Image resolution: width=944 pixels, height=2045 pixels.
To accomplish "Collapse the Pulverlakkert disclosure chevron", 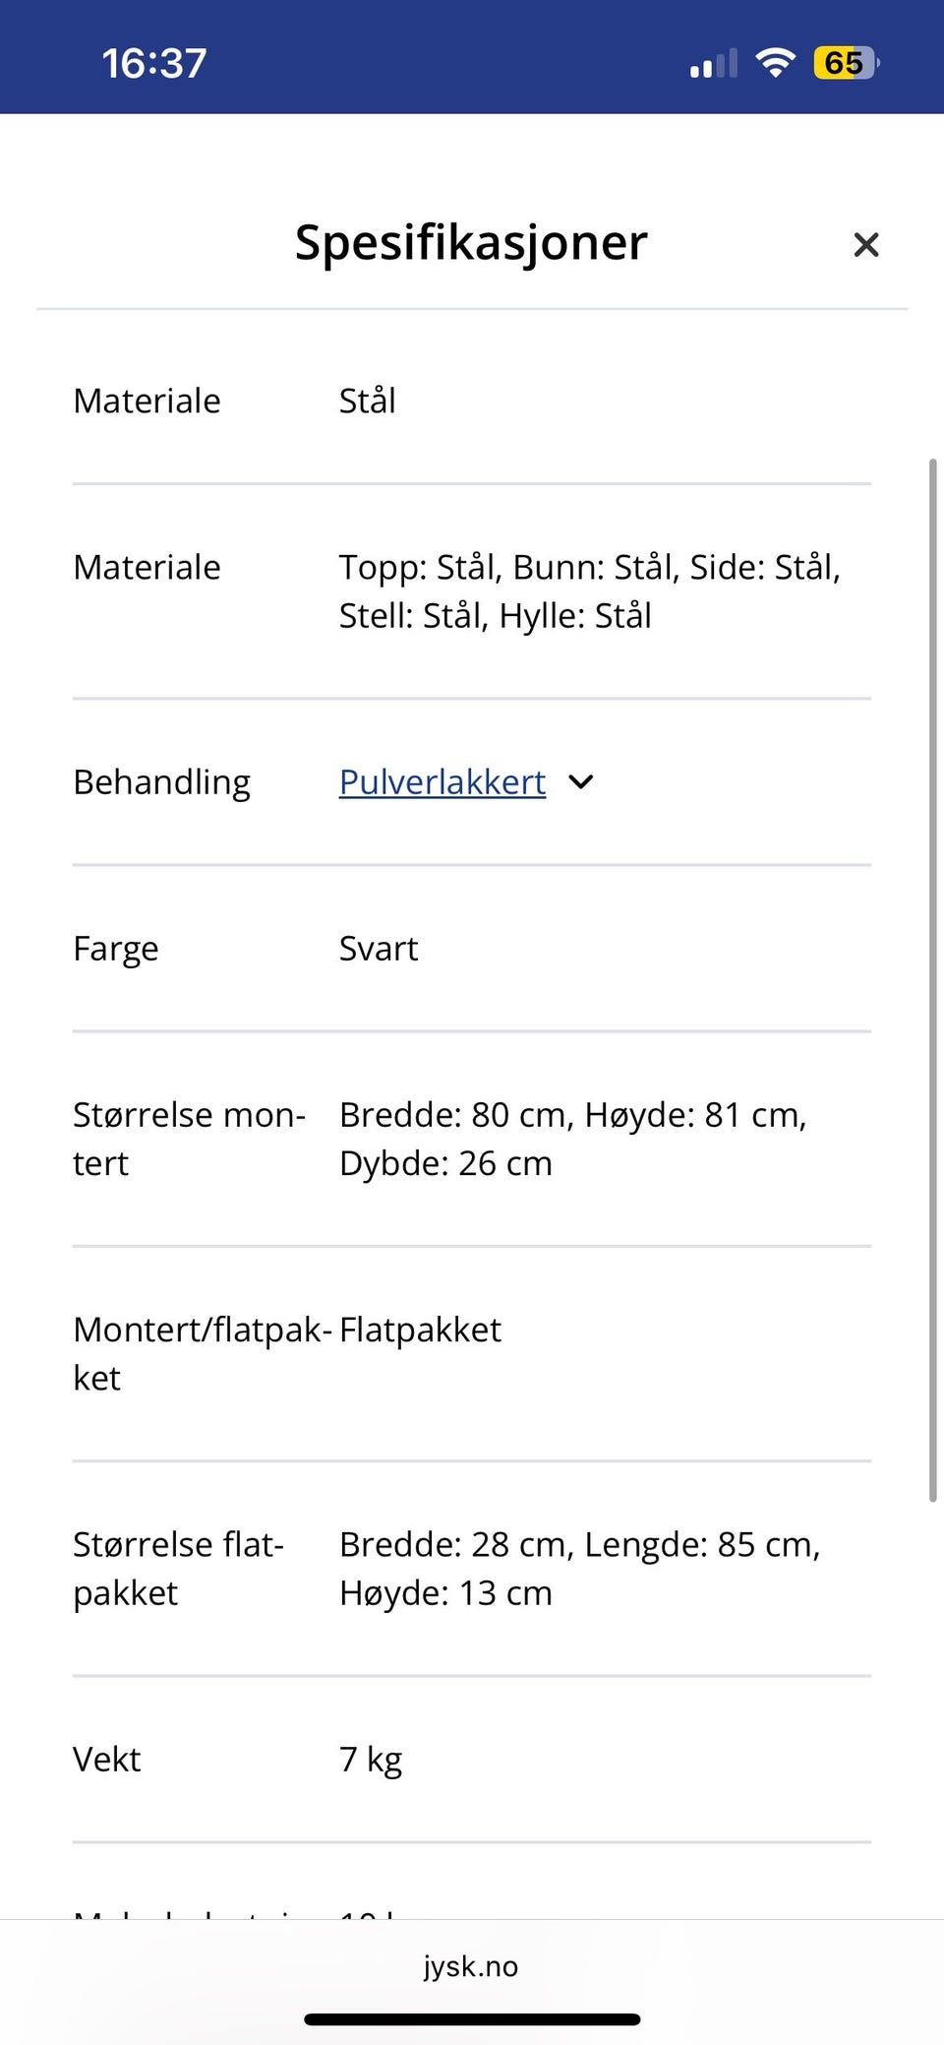I will (x=581, y=782).
